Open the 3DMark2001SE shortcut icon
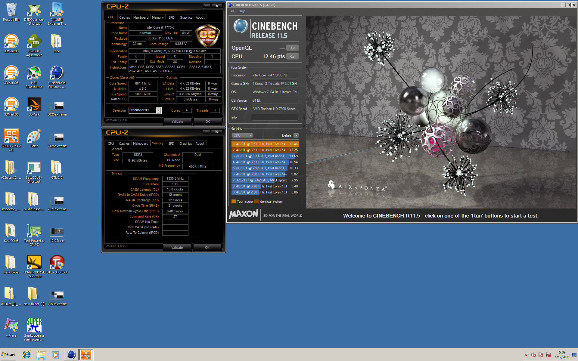This screenshot has width=578, height=361. 34,266
